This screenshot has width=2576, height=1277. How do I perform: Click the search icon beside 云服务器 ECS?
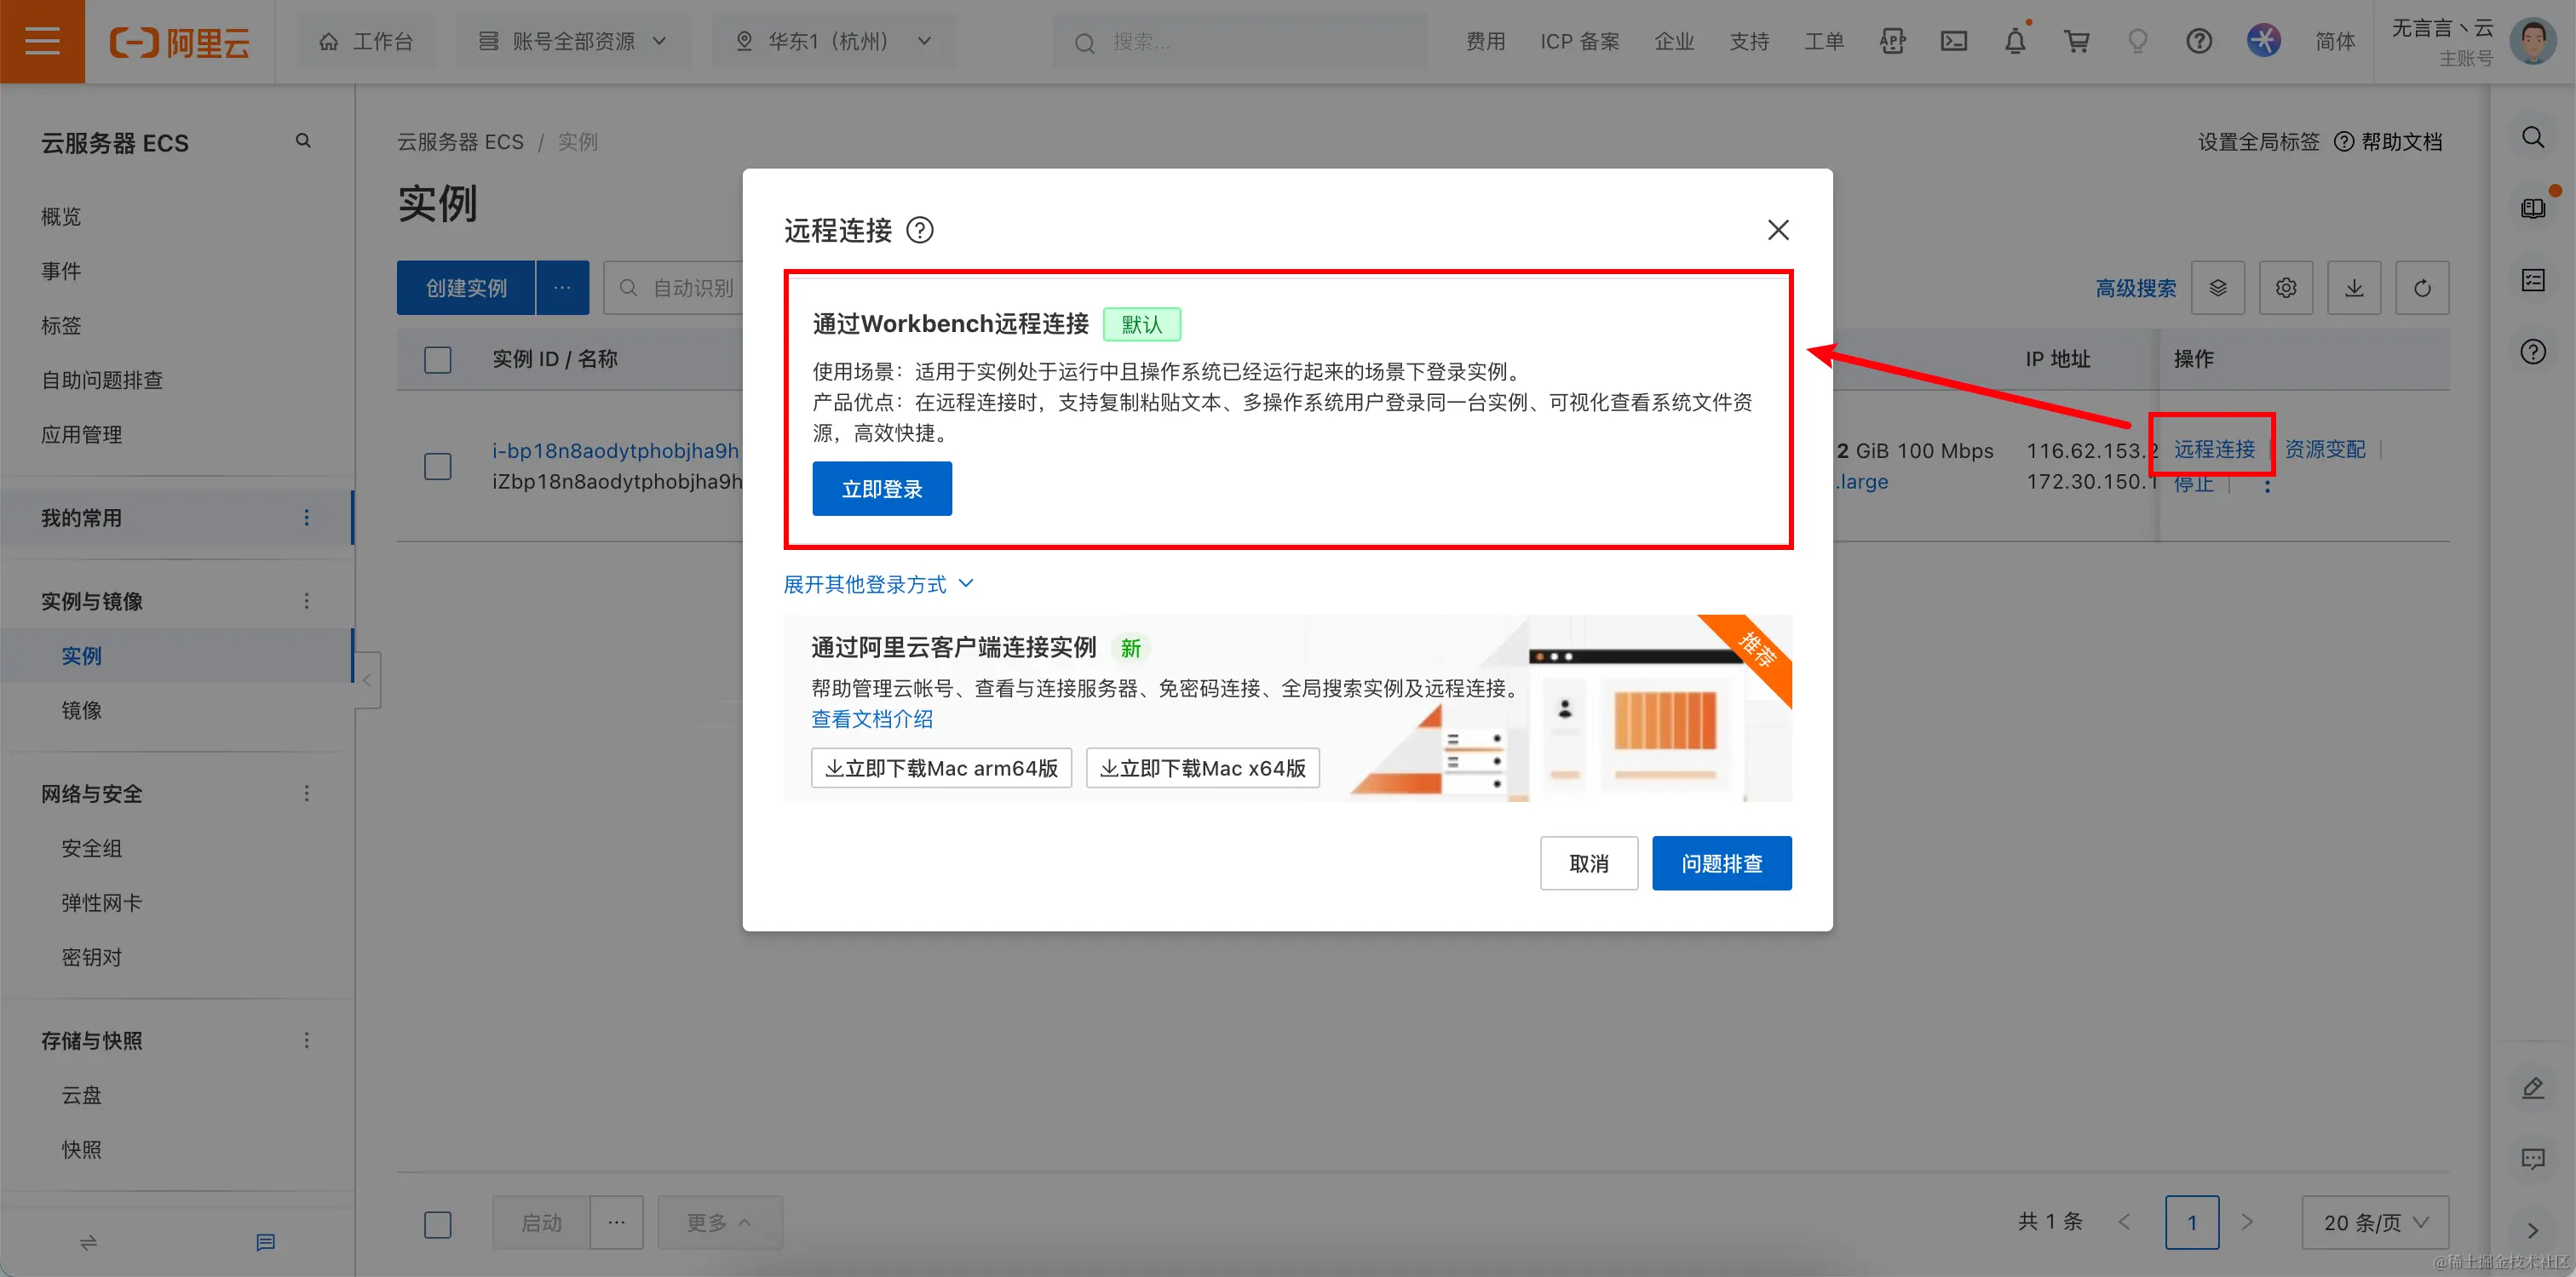click(303, 140)
